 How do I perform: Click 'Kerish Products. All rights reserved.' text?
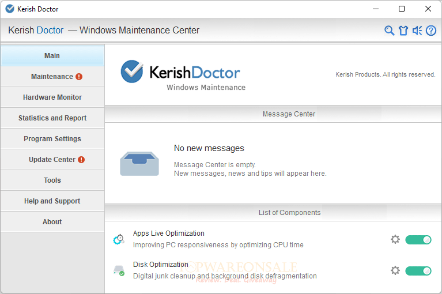[x=385, y=74]
